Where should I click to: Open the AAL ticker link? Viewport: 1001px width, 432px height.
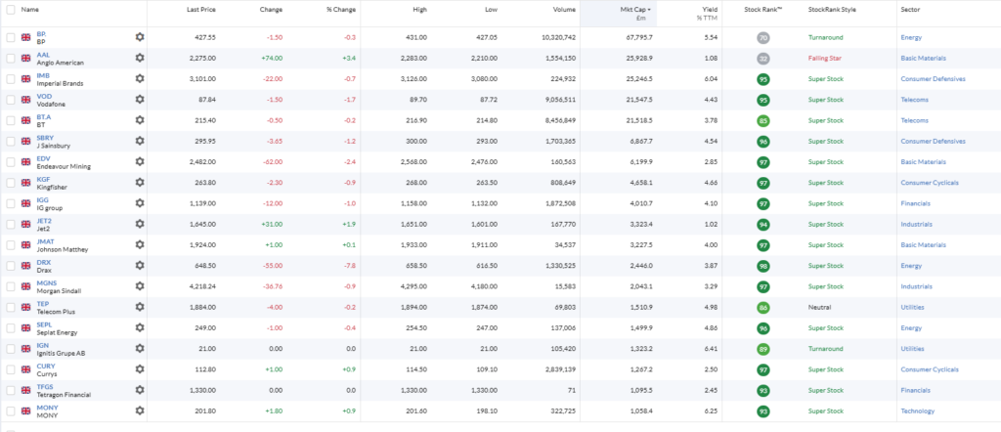pyautogui.click(x=43, y=55)
